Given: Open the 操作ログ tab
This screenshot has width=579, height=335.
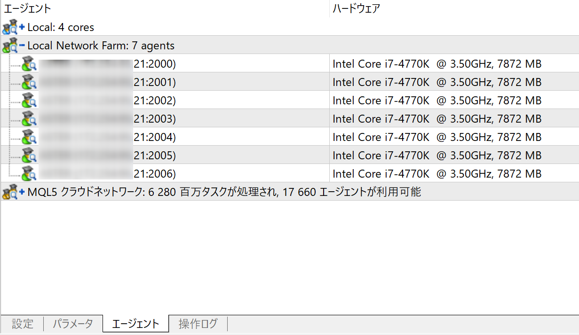Looking at the screenshot, I should coord(198,324).
